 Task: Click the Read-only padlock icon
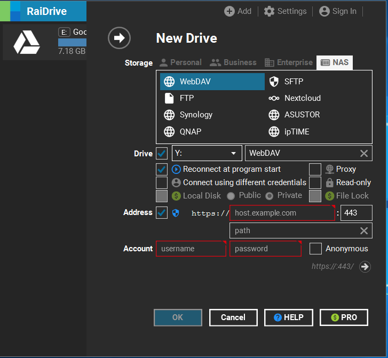coord(329,182)
